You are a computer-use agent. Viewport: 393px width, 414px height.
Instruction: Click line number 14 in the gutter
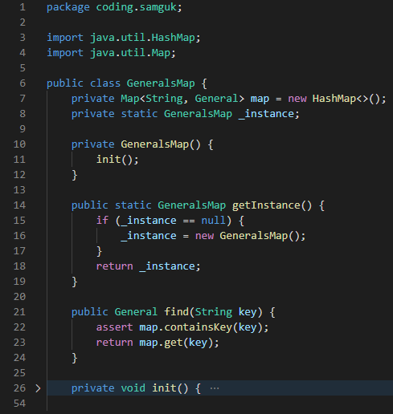click(x=19, y=205)
